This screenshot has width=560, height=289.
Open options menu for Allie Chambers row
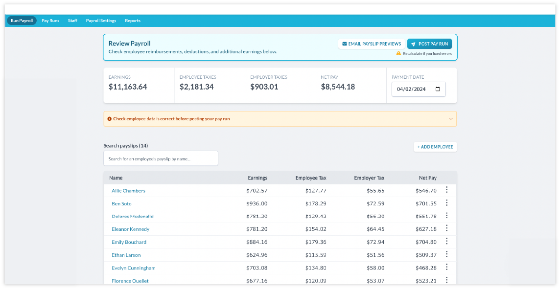coord(446,190)
